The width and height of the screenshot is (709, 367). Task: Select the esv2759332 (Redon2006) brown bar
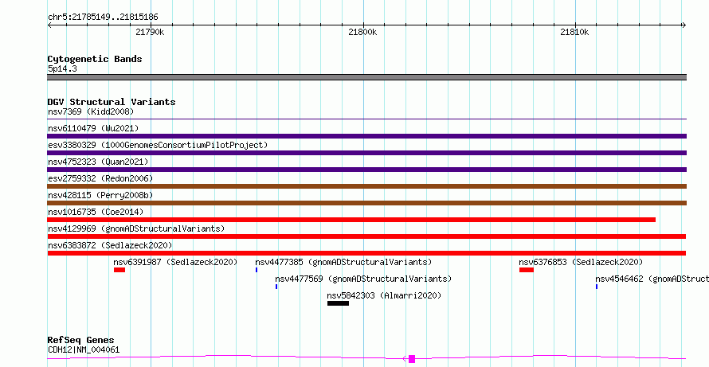click(366, 186)
